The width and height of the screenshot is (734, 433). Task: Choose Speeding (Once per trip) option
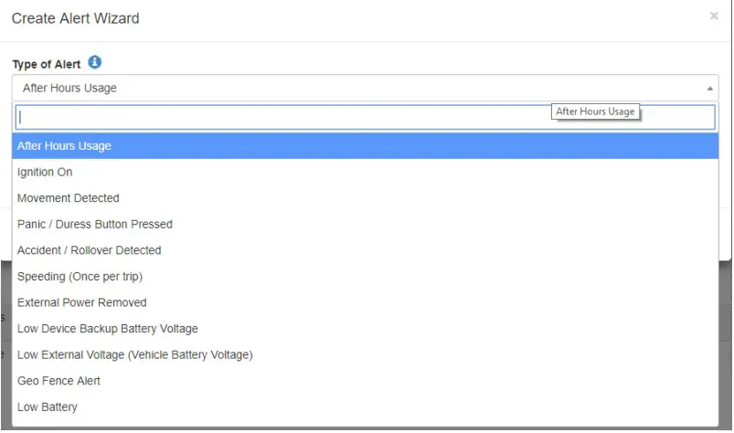tap(80, 276)
